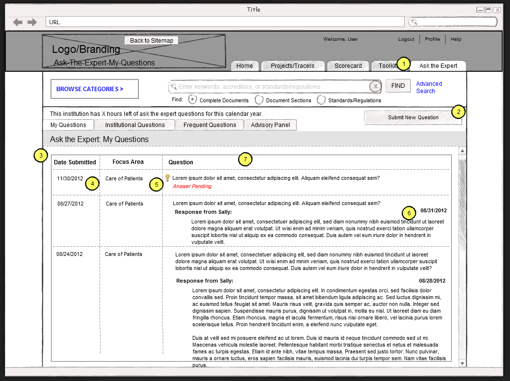This screenshot has height=381, width=510.
Task: Select the Standards/Regulations radio option
Action: click(321, 100)
